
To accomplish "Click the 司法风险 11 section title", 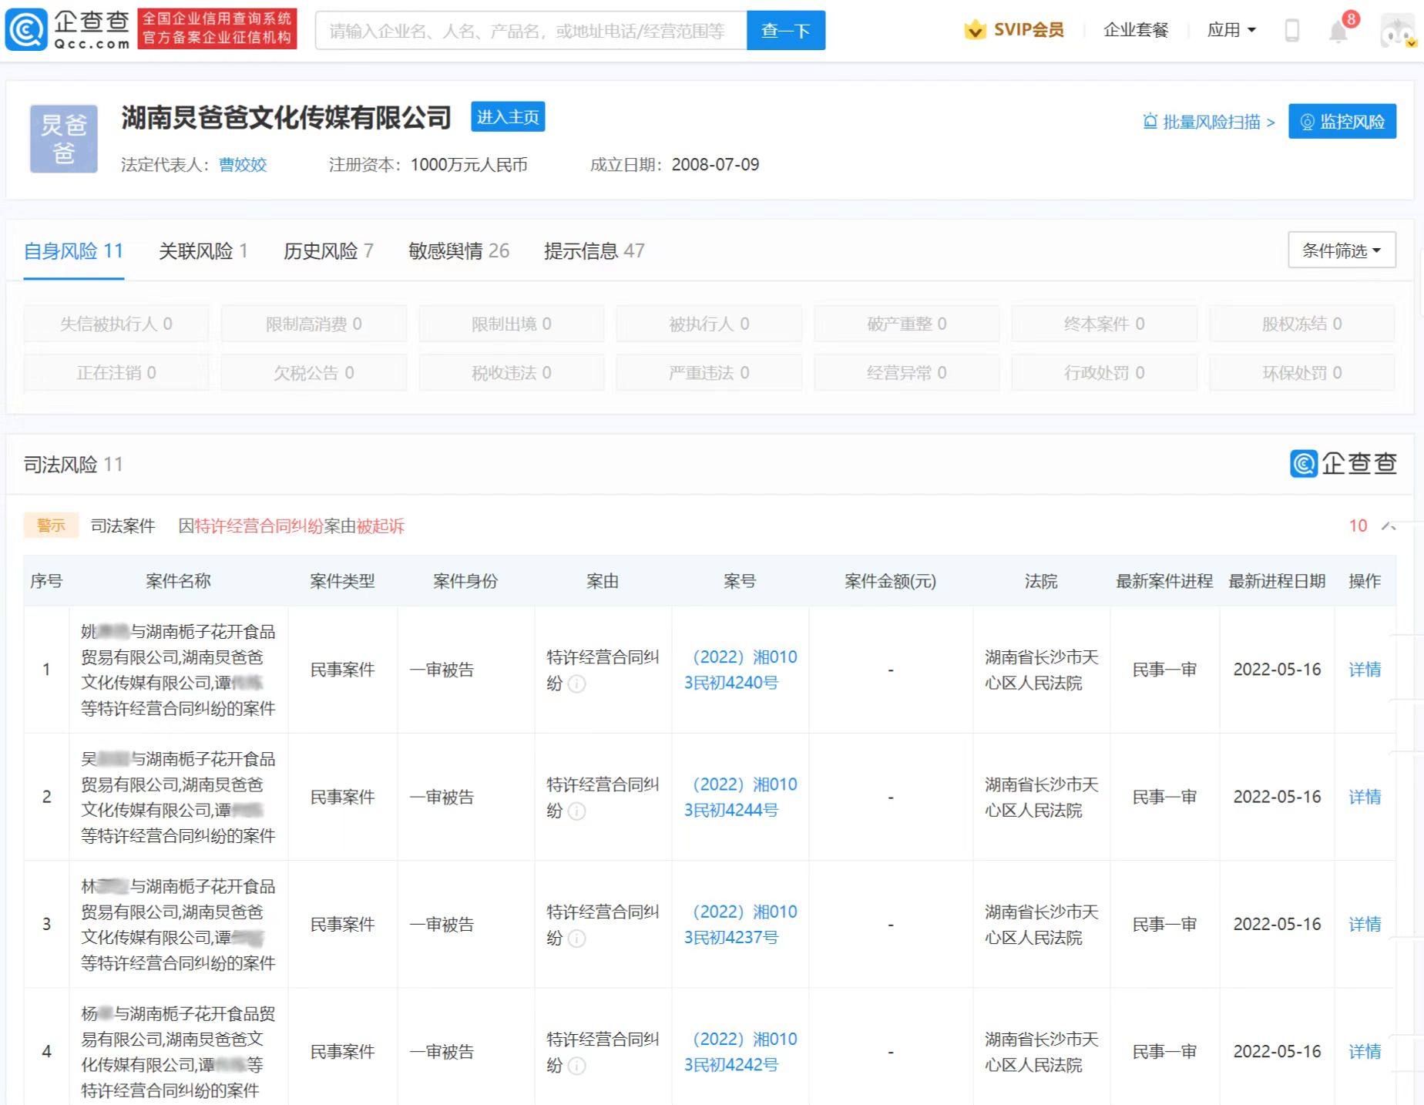I will point(73,465).
